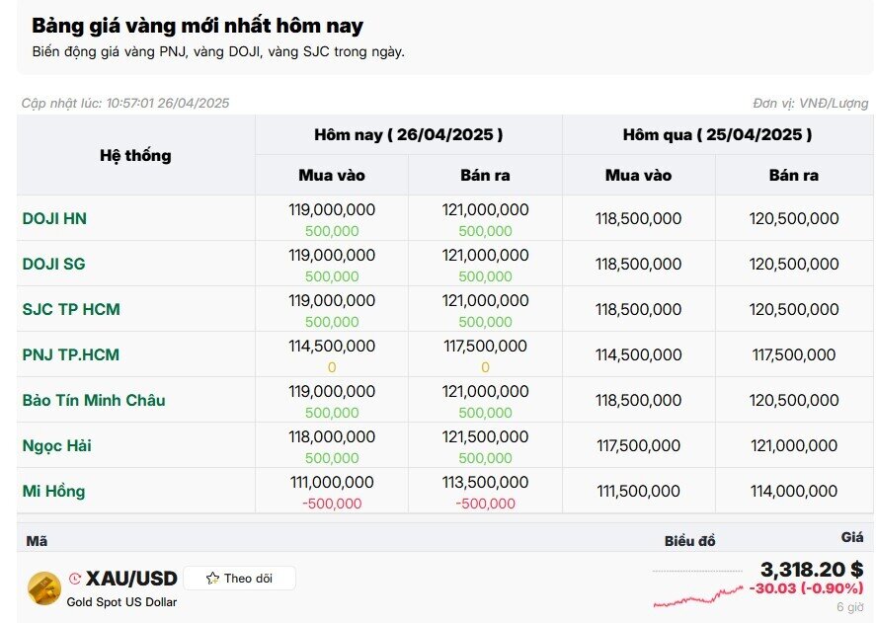Click the Cập nhật lúc timestamp text
The height and width of the screenshot is (623, 876).
(x=125, y=103)
